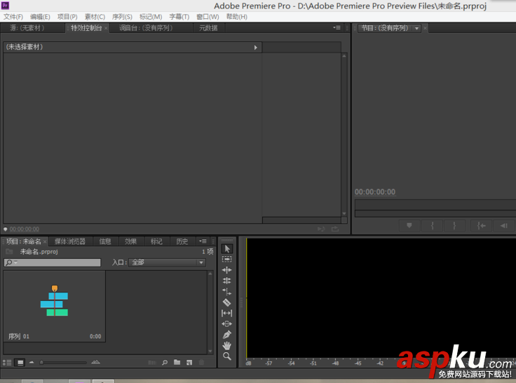Switch to the 标记 panel tab
This screenshot has height=383, width=516.
click(x=156, y=241)
